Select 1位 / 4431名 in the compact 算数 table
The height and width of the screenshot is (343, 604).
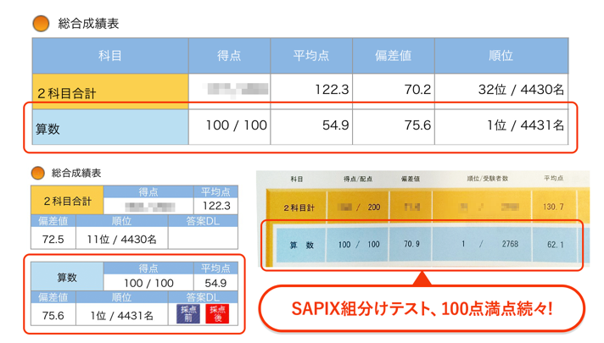pos(121,316)
